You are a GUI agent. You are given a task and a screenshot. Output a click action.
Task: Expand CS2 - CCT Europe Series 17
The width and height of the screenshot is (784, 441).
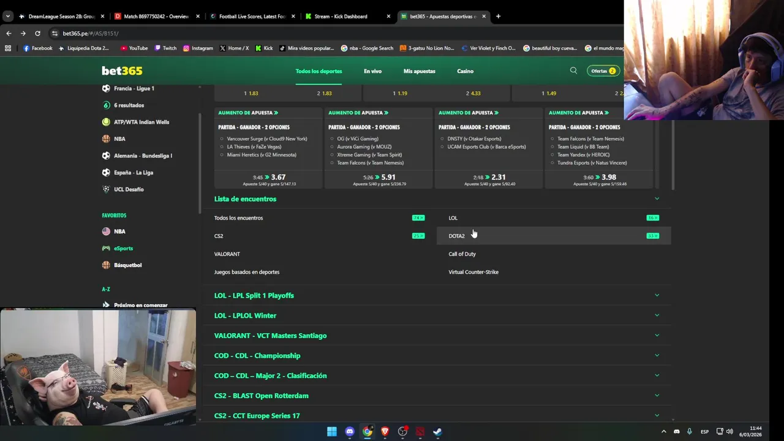[437, 415]
